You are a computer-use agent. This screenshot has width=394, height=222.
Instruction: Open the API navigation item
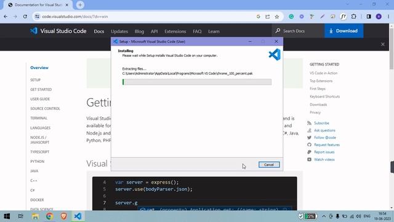point(155,31)
